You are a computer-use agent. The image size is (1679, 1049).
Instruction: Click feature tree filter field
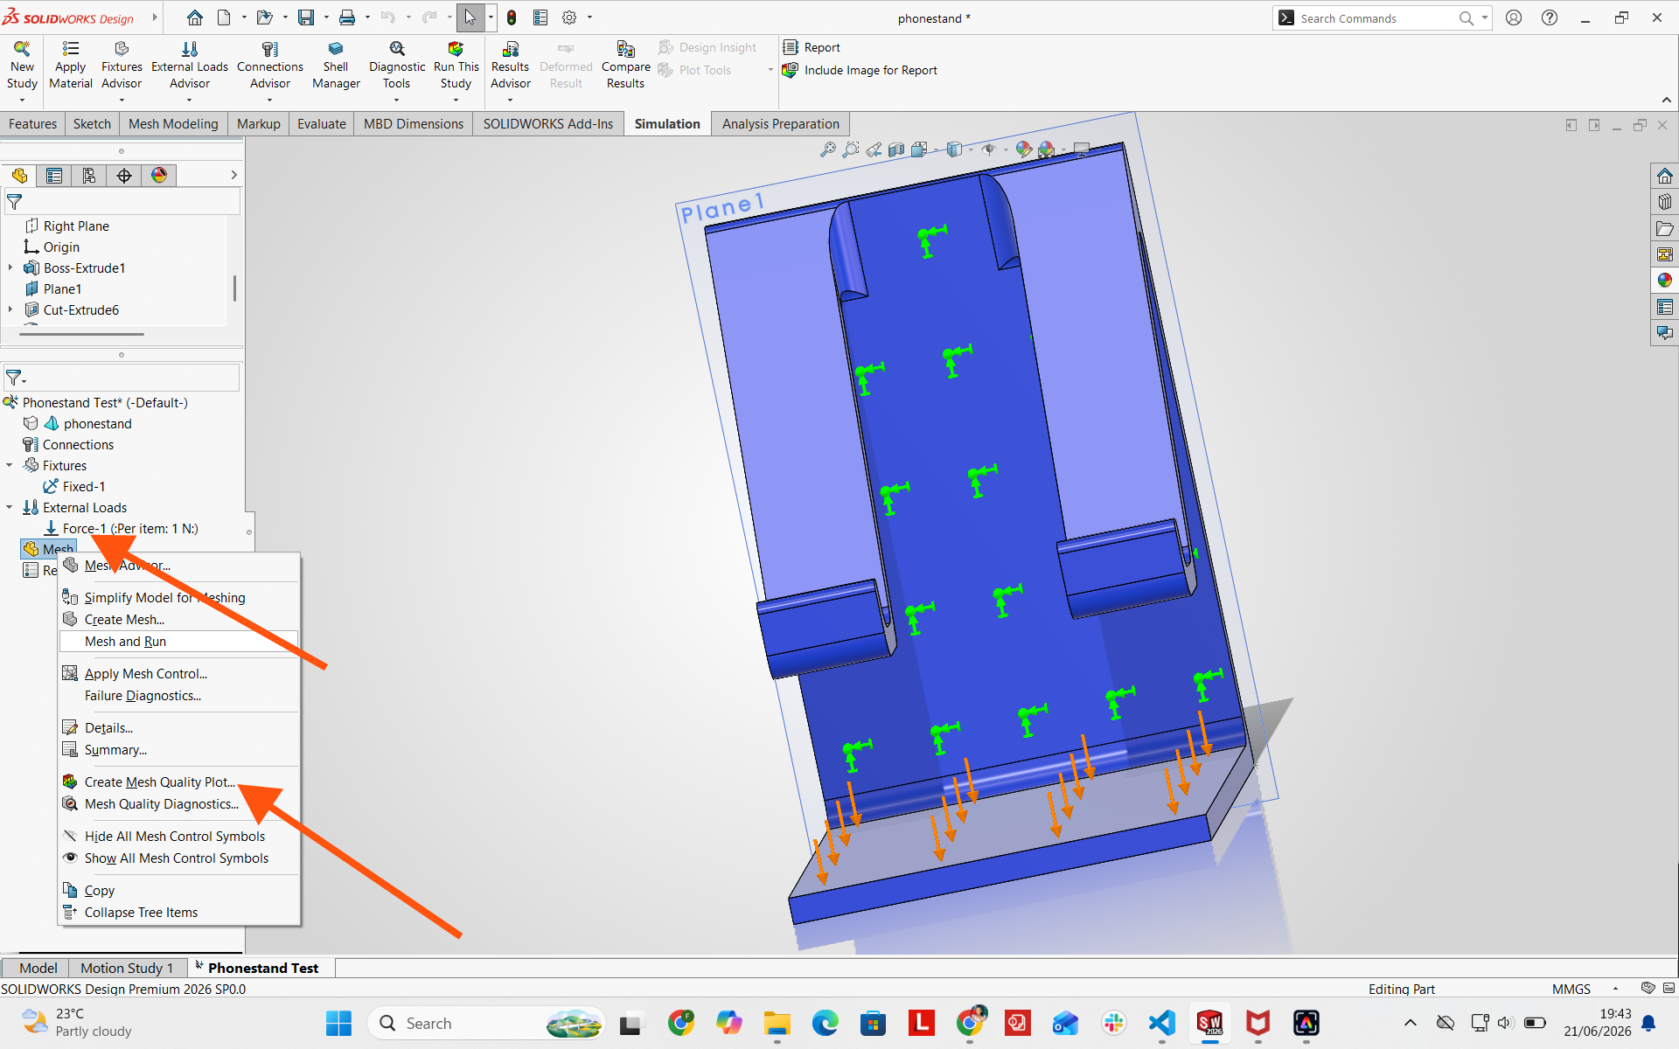[122, 202]
